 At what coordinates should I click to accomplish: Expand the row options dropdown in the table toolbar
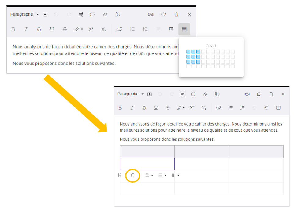[162, 175]
